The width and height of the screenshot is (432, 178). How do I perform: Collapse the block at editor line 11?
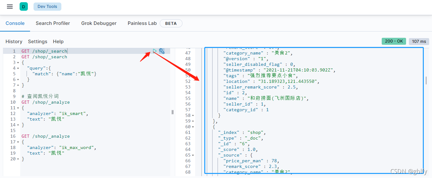coord(18,108)
